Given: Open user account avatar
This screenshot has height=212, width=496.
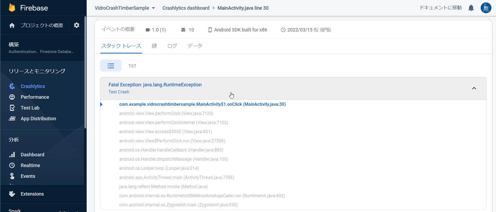Looking at the screenshot, I should (486, 8).
